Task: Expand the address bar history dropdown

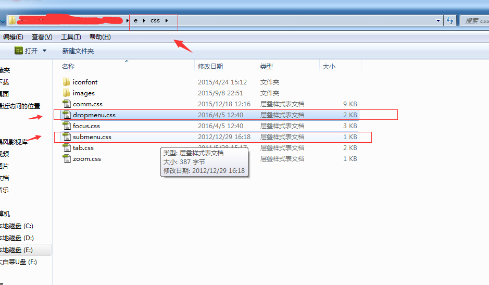Action: pyautogui.click(x=438, y=21)
